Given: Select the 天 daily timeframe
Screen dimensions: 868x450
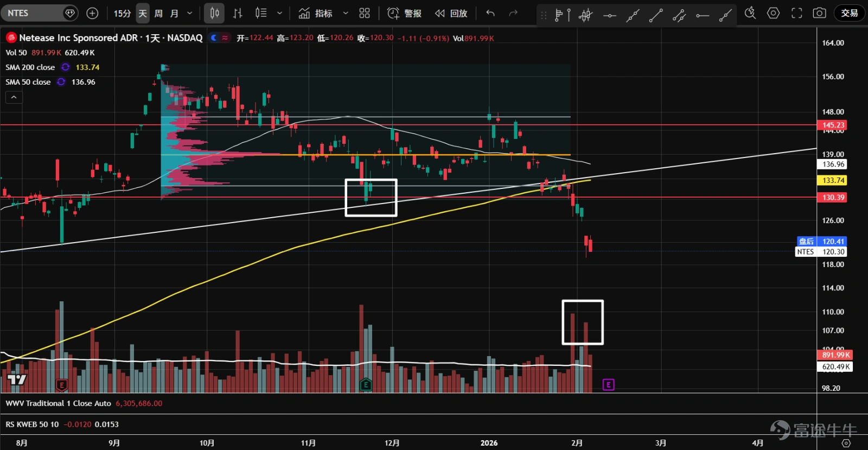Looking at the screenshot, I should 143,13.
